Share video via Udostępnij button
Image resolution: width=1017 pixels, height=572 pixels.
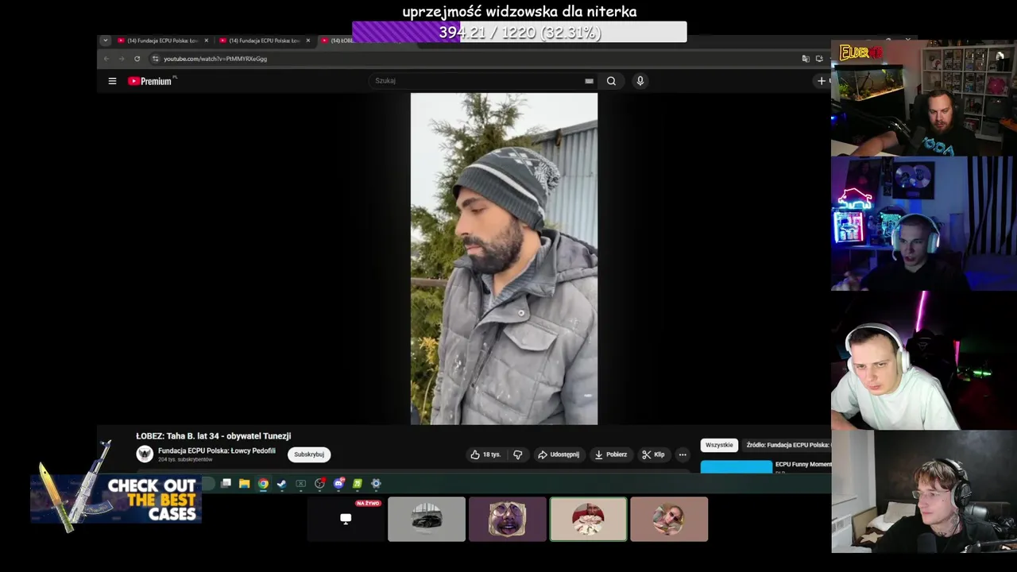click(x=559, y=454)
